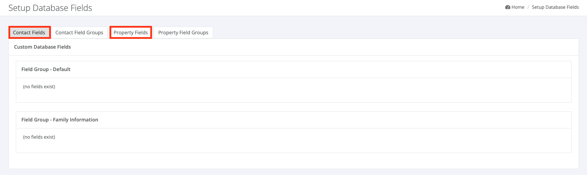
Task: Click blank tab strip right of Property Field Groups
Action: point(396,33)
